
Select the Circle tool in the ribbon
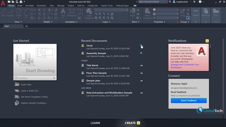(x=19, y=13)
